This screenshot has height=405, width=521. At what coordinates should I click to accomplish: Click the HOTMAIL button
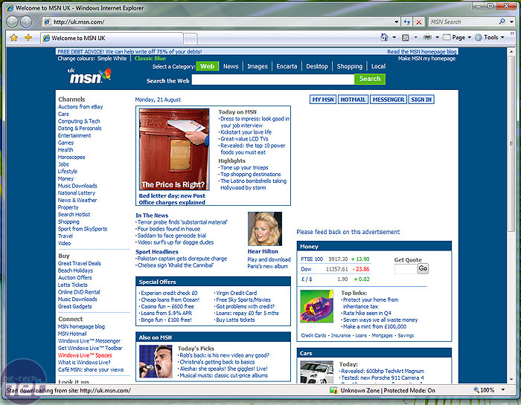353,100
